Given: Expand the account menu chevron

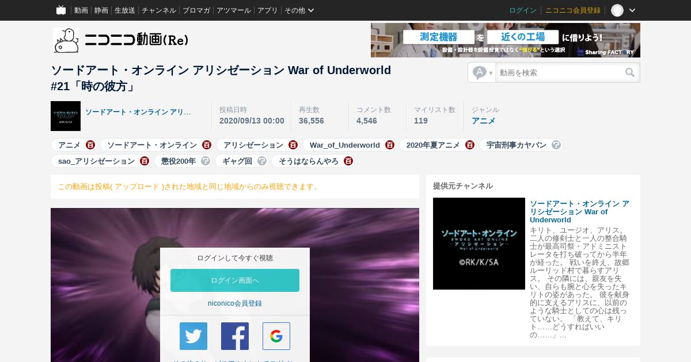Looking at the screenshot, I should 632,10.
